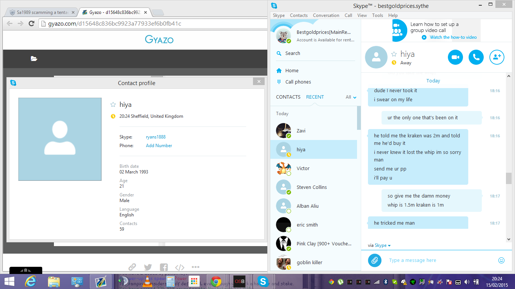This screenshot has width=515, height=289.
Task: Click Watch the how-to video link
Action: (x=453, y=37)
